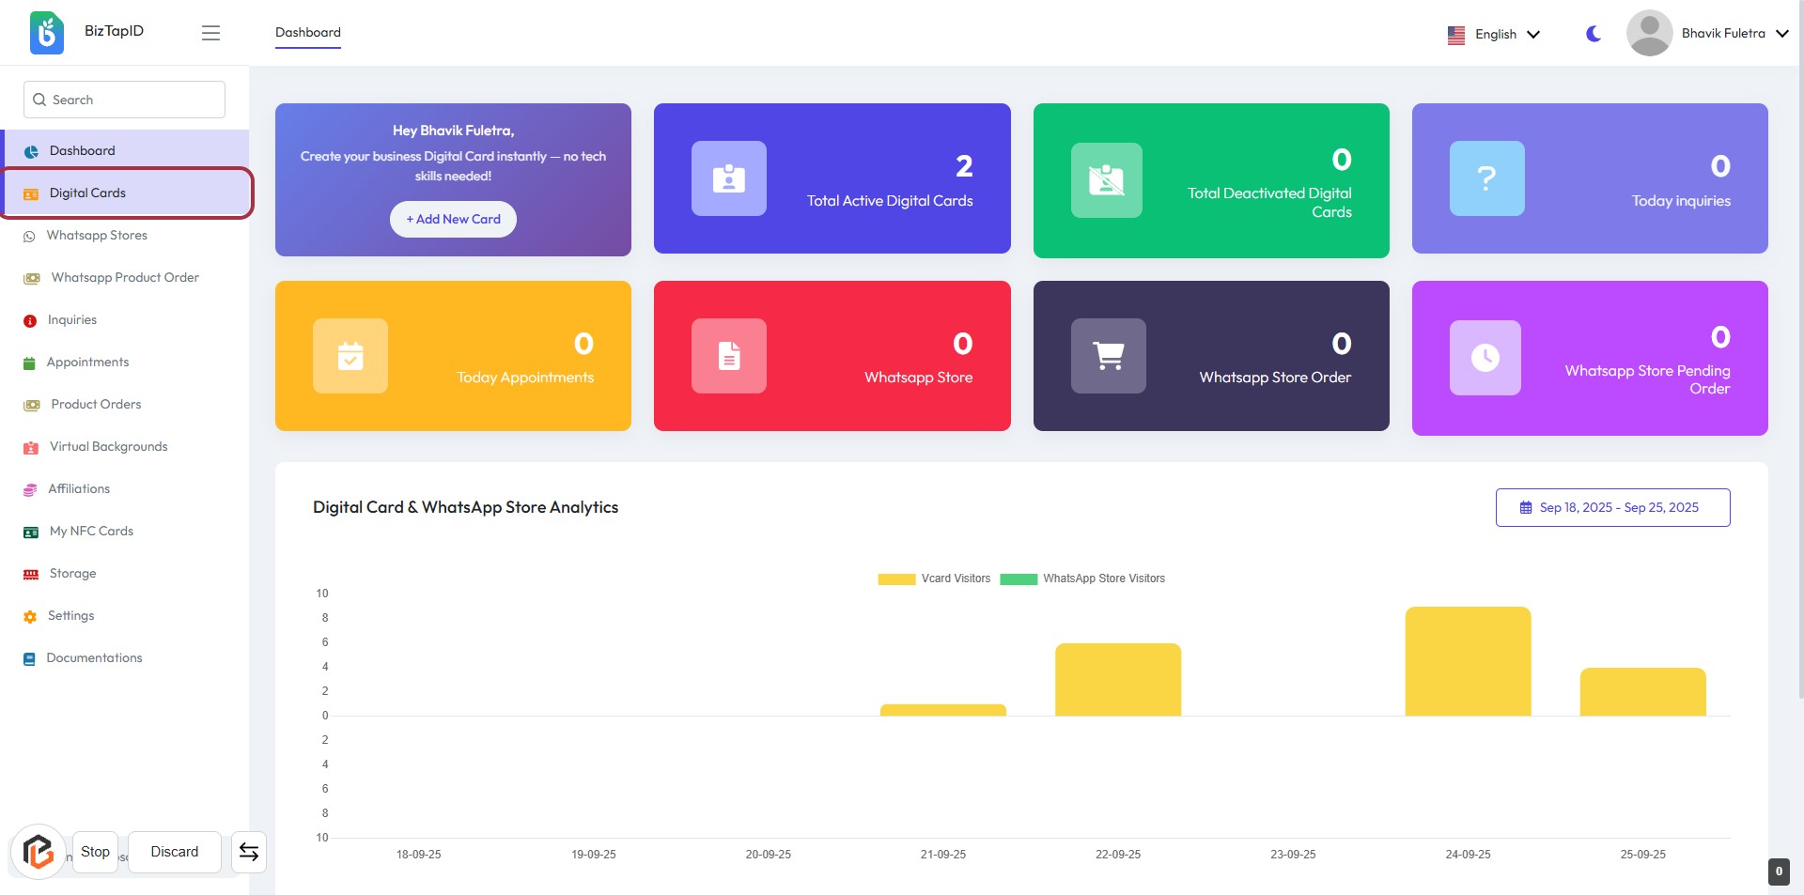Collapse sidebar with hamburger menu icon
Screen dimensions: 1804x895
(210, 33)
